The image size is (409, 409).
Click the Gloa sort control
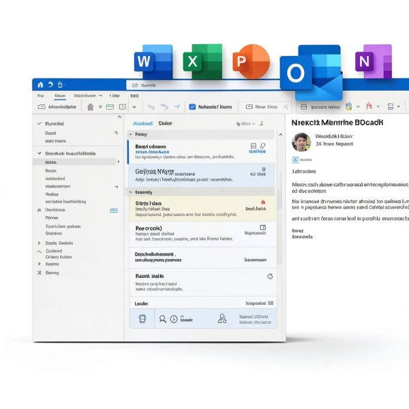[x=245, y=123]
